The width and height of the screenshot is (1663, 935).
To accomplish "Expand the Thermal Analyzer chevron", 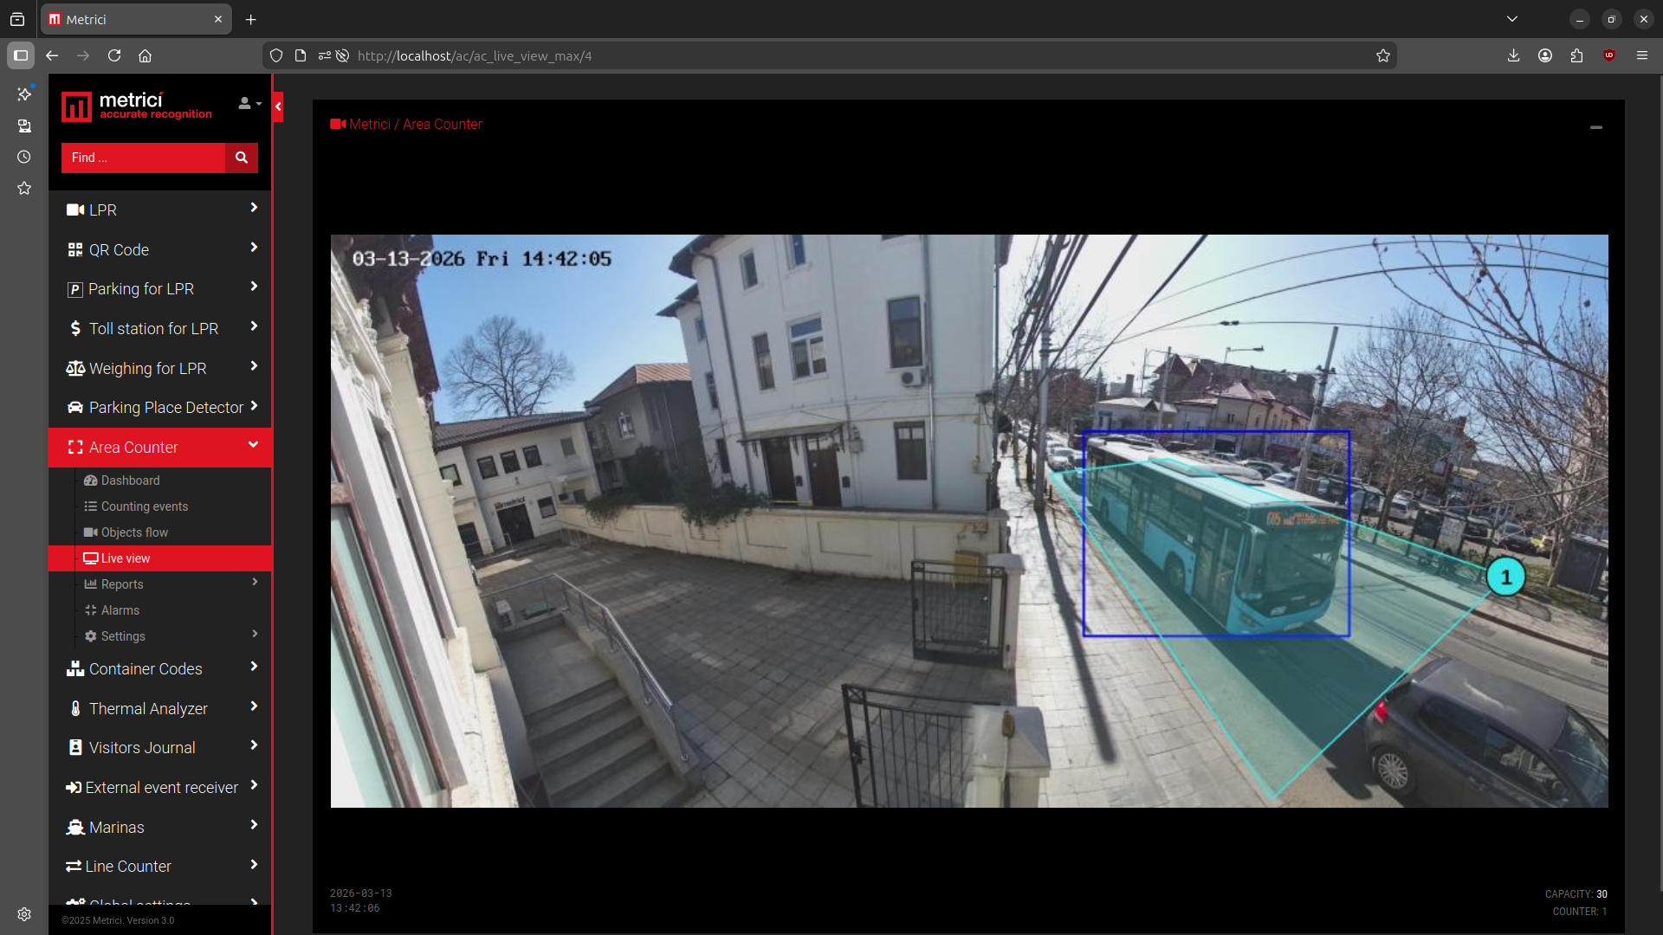I will click(254, 706).
